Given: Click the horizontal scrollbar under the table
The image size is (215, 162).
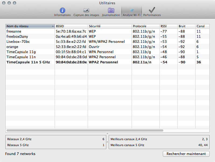Looking at the screenshot, I should pos(85,130).
